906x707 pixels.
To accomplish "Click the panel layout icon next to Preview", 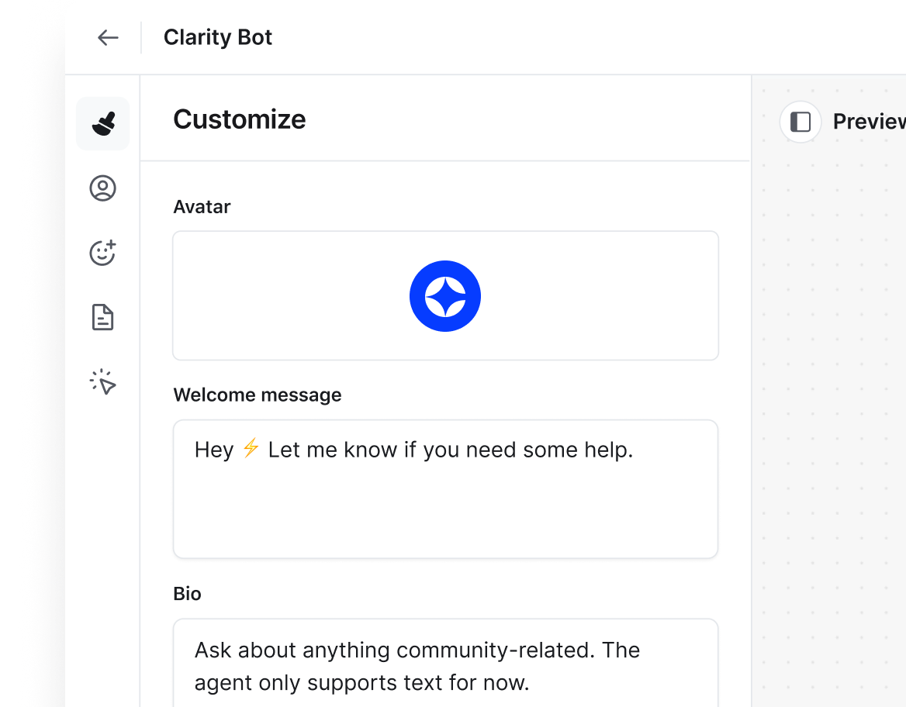I will tap(800, 121).
